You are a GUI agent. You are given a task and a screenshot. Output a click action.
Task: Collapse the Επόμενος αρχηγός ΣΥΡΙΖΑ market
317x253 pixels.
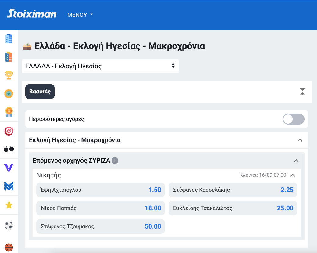pos(296,161)
